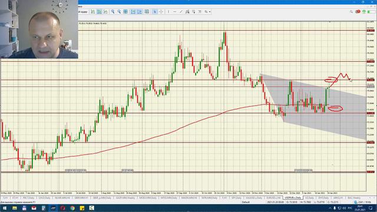
Task: Switch to the MOEX.MM,Daily chart tab
Action: [148, 198]
